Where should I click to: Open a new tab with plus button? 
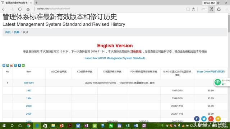[36, 3]
